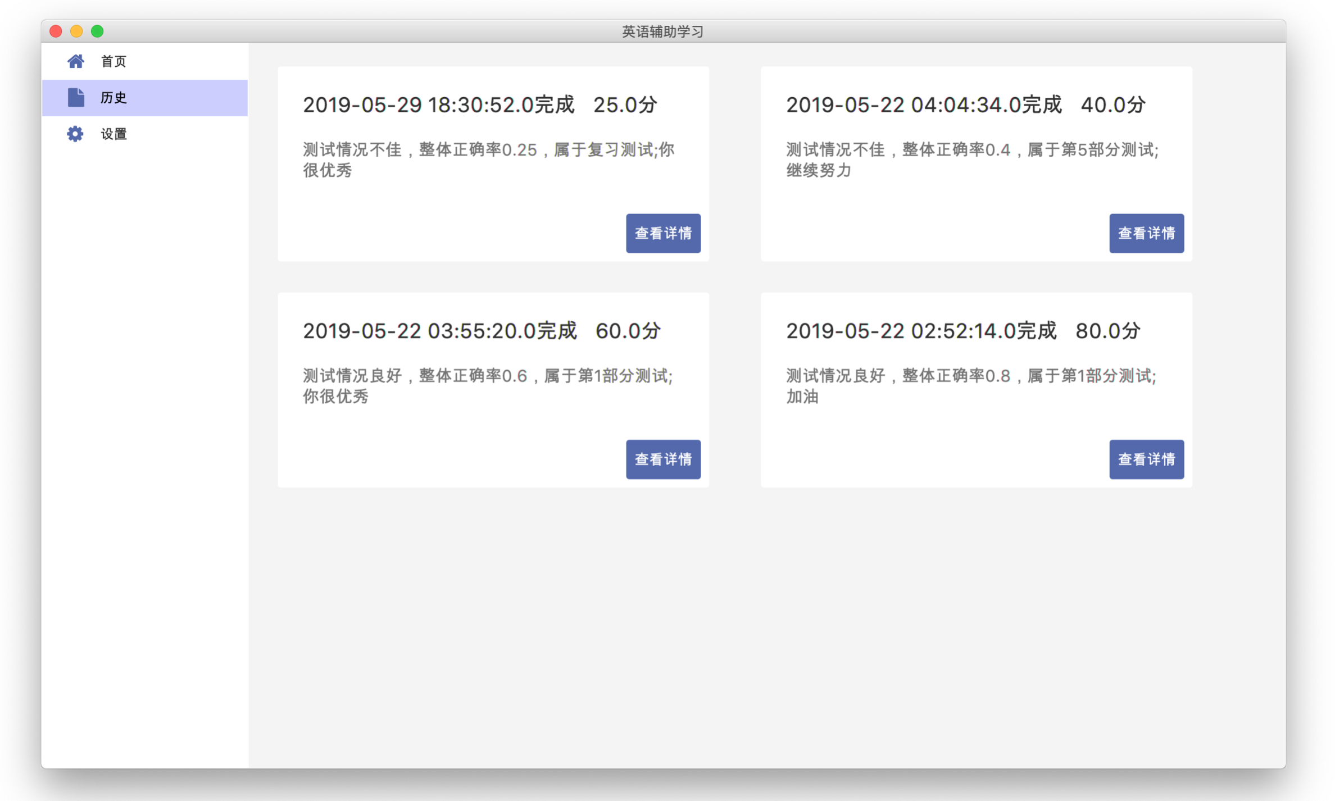This screenshot has width=1335, height=801.
Task: Click the 整体正确率0.4 description text
Action: (971, 160)
